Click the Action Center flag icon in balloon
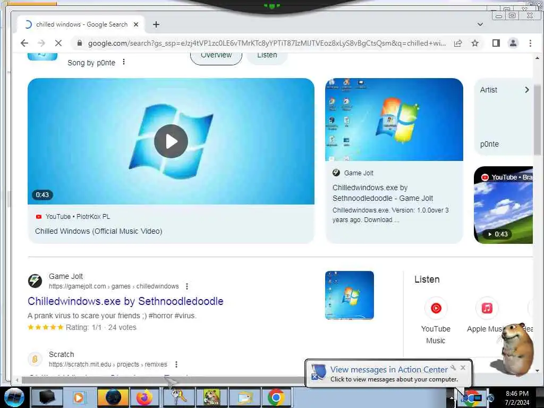This screenshot has height=408, width=544. 318,372
